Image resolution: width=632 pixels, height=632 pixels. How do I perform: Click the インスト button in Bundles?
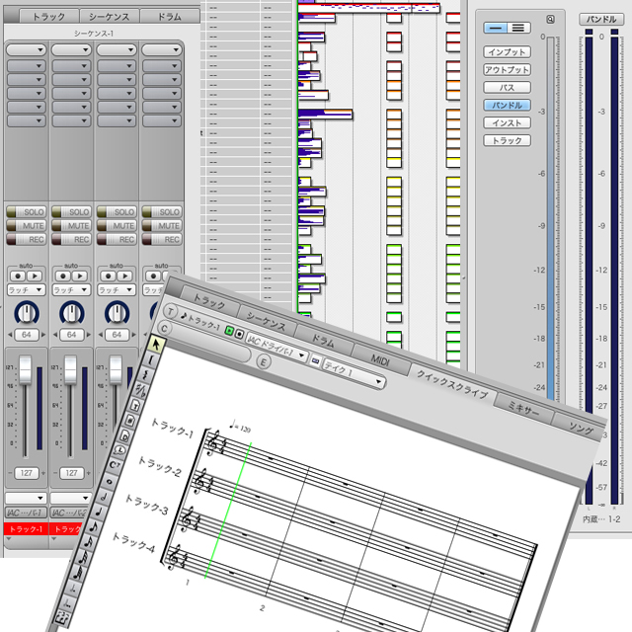(x=507, y=122)
